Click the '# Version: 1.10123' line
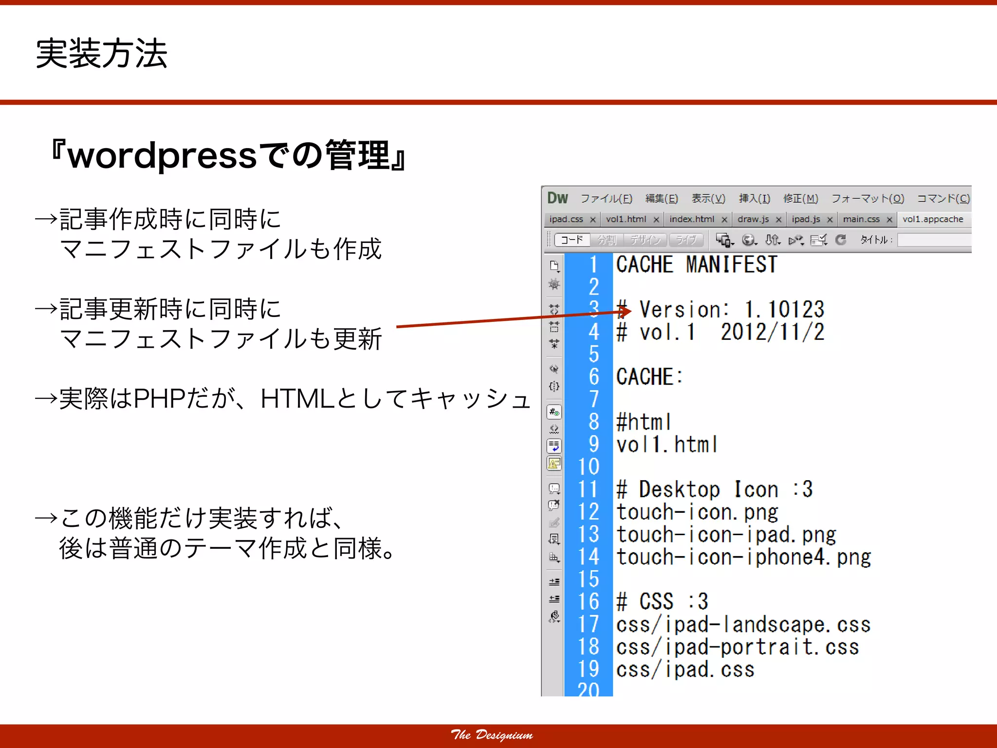 click(720, 310)
